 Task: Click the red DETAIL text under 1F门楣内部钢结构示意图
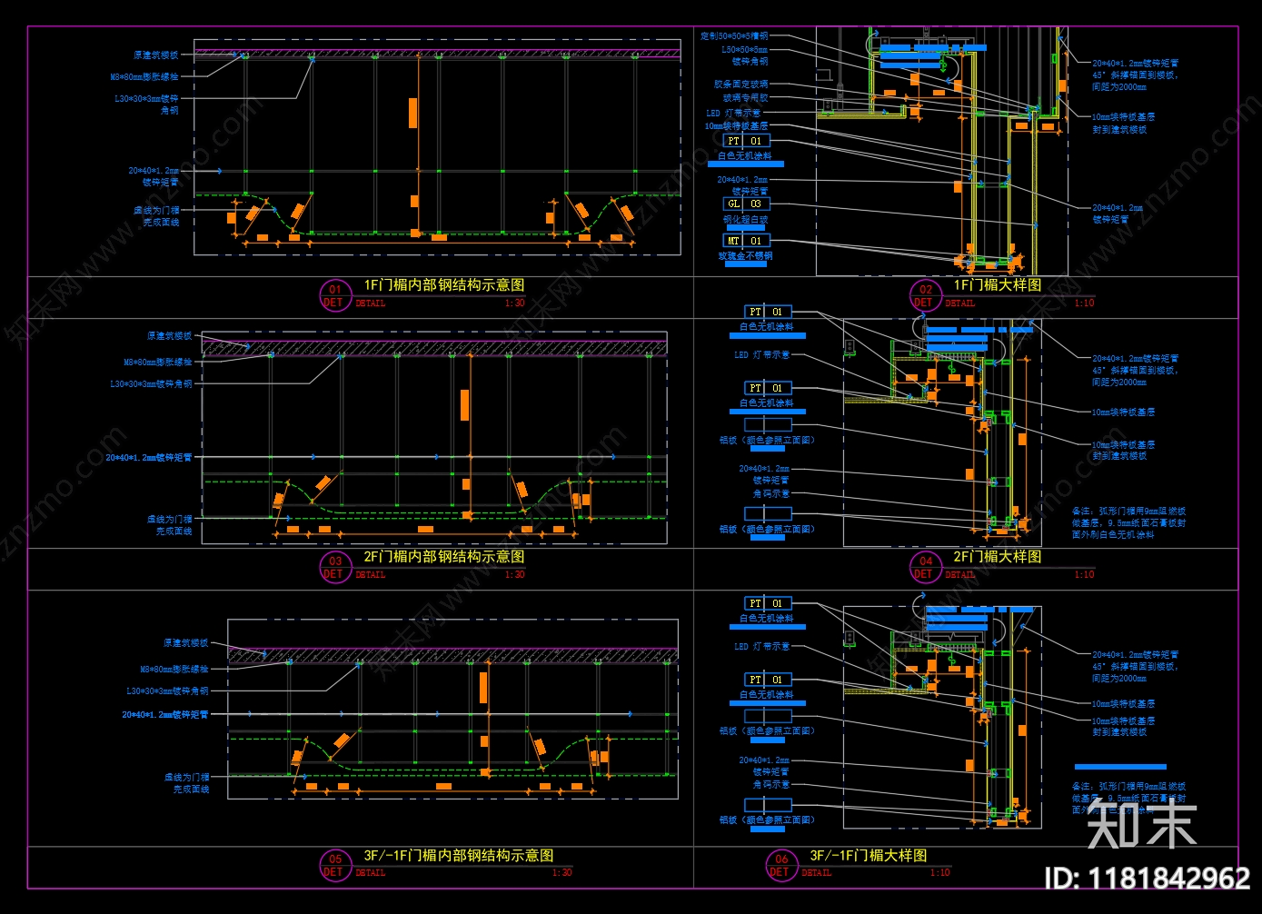(x=370, y=303)
